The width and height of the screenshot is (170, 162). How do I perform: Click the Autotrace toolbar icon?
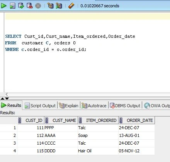[x=59, y=6]
